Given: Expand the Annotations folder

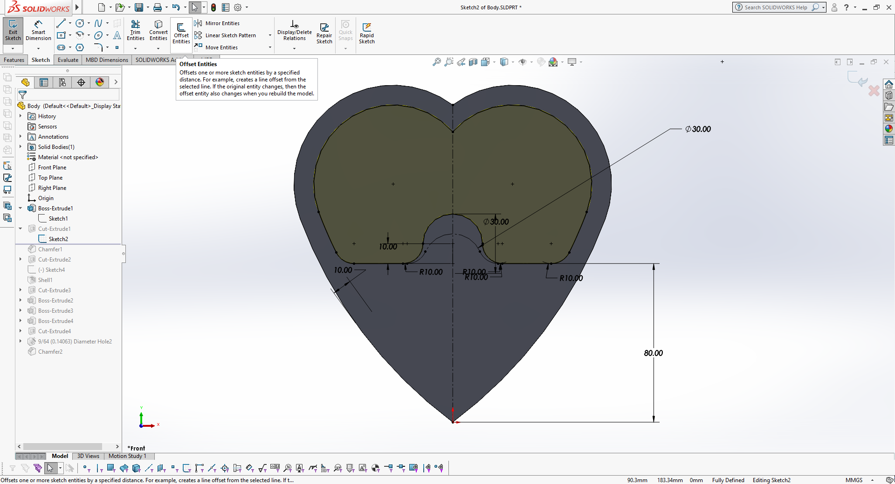Looking at the screenshot, I should (x=21, y=137).
